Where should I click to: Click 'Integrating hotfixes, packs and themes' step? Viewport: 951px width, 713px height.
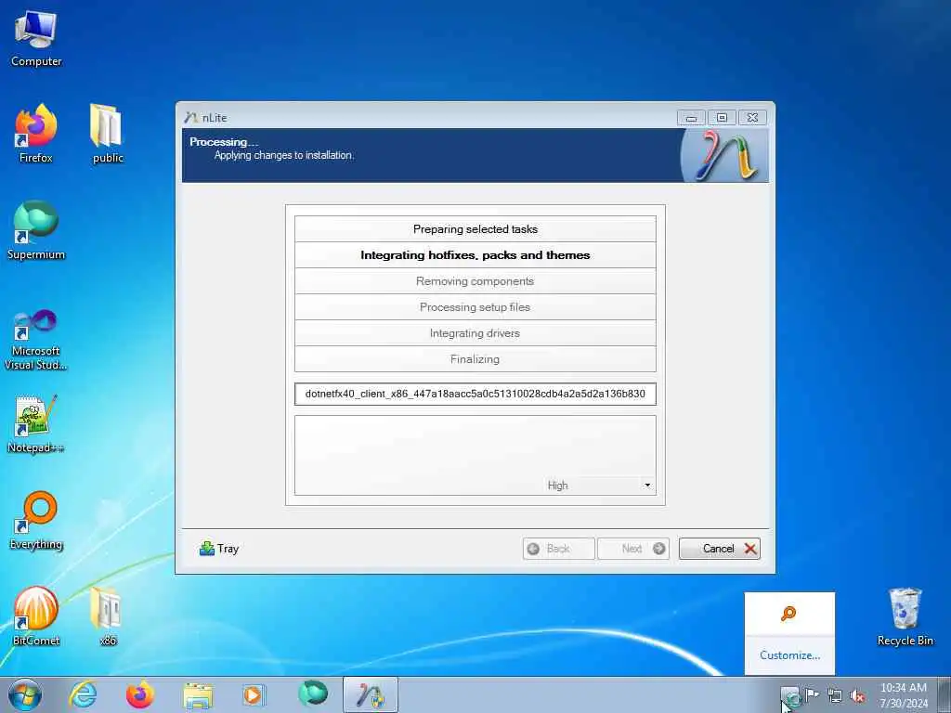[x=475, y=255]
